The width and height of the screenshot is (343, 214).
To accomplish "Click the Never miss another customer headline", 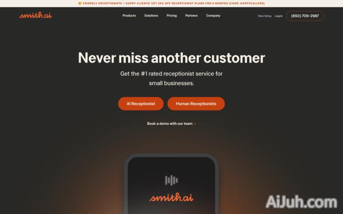I will point(171,58).
